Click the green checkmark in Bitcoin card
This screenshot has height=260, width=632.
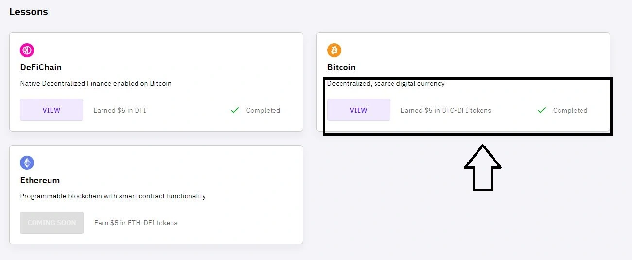pos(542,110)
